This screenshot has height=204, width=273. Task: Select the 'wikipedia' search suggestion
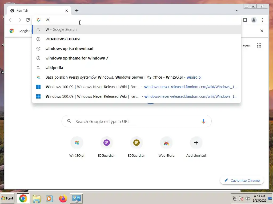pyautogui.click(x=136, y=68)
